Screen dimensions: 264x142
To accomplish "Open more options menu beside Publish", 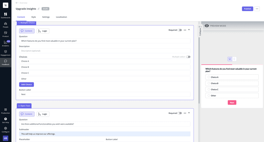I will coord(257,9).
